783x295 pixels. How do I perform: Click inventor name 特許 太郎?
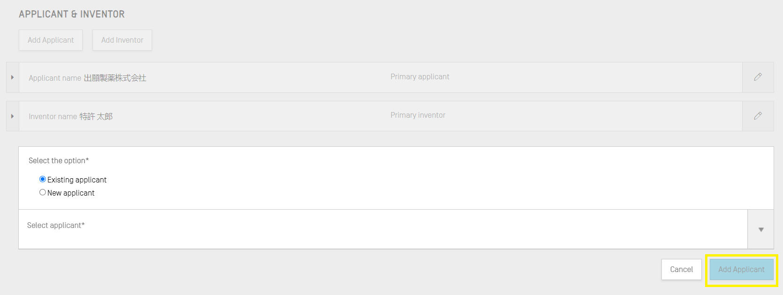pyautogui.click(x=96, y=116)
